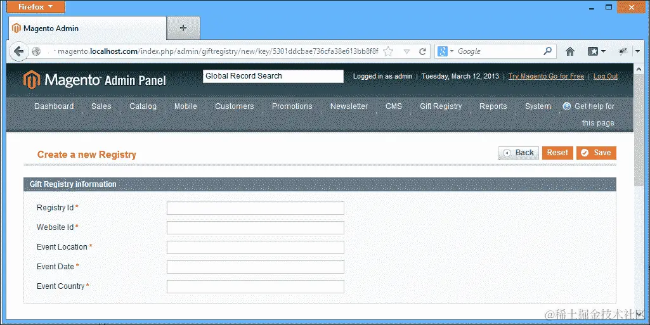Open the Google search engine selector
The image size is (650, 325).
[446, 51]
